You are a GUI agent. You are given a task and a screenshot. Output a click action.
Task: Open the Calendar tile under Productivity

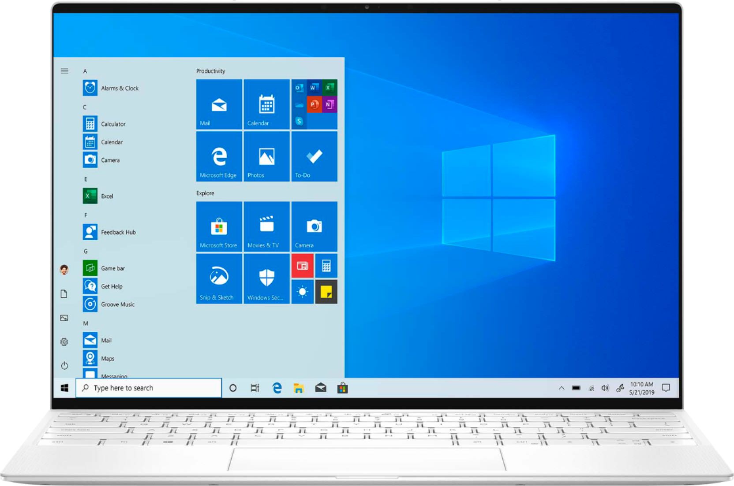[x=267, y=104]
